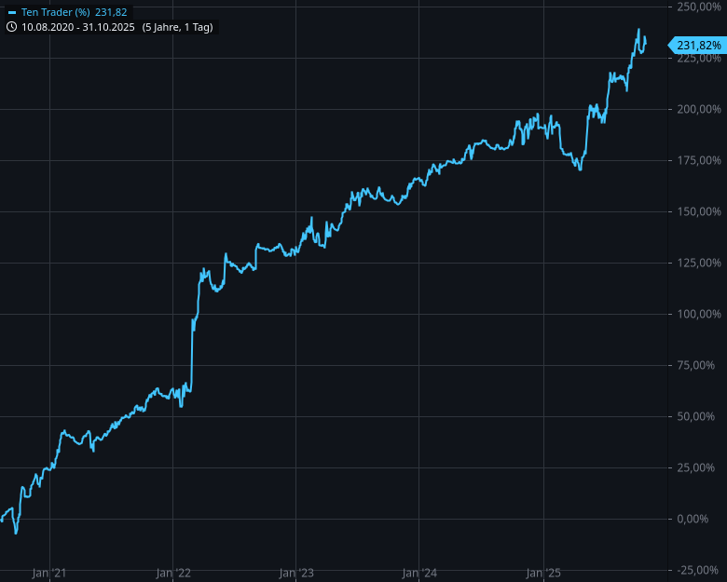Select the Jan '23 label on time axis
The width and height of the screenshot is (727, 582).
click(x=295, y=573)
